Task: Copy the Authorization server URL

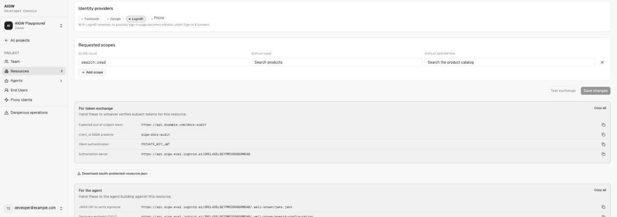Action: tap(603, 154)
